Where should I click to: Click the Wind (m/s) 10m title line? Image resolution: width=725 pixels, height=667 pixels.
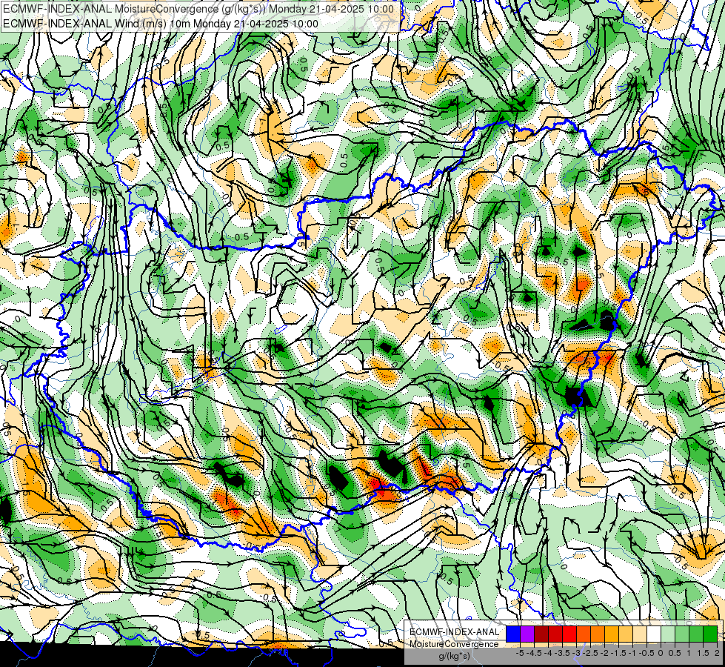tap(161, 24)
